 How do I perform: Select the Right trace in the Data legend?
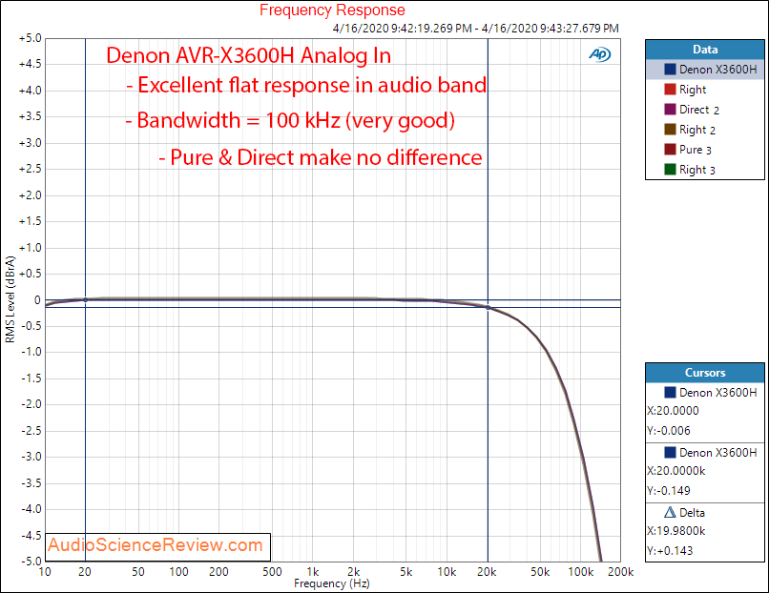pos(693,90)
